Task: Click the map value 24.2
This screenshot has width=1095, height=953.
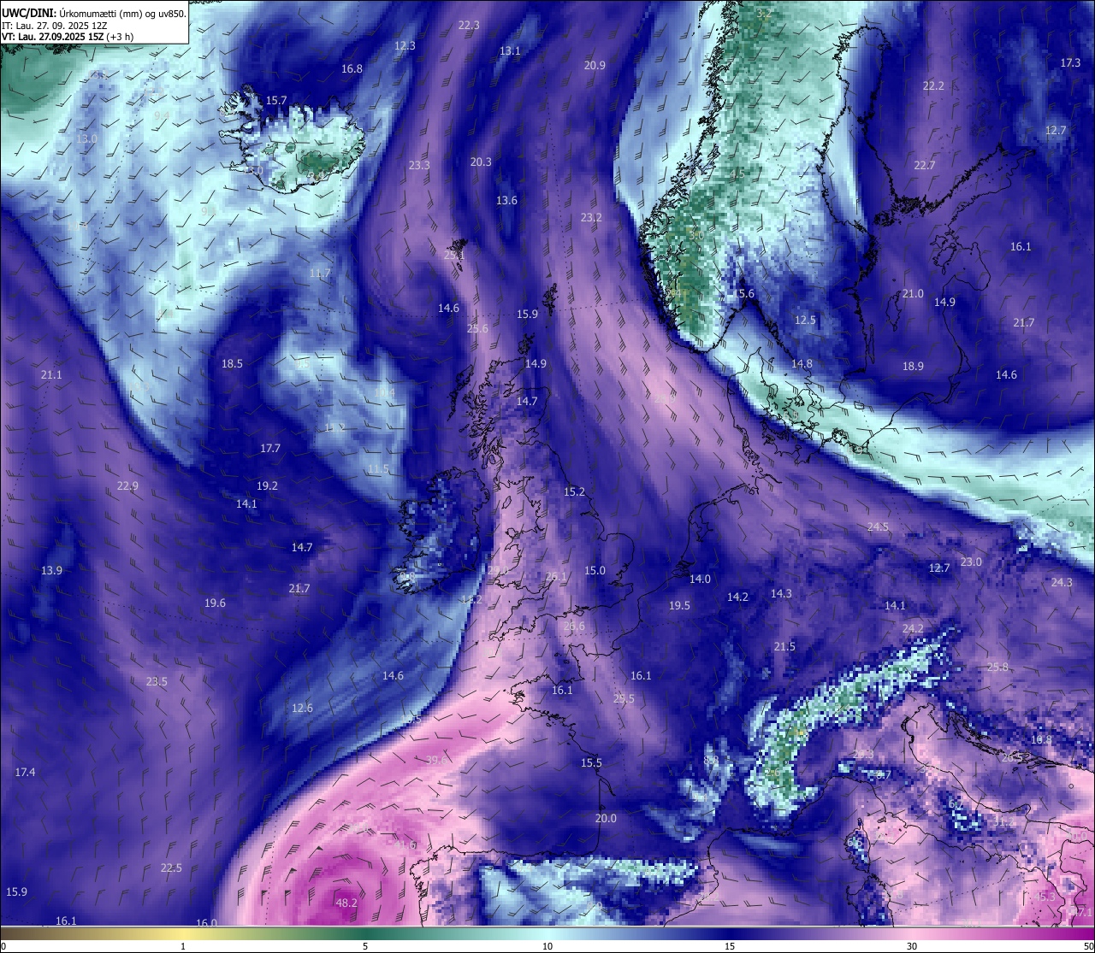Action: tap(913, 629)
